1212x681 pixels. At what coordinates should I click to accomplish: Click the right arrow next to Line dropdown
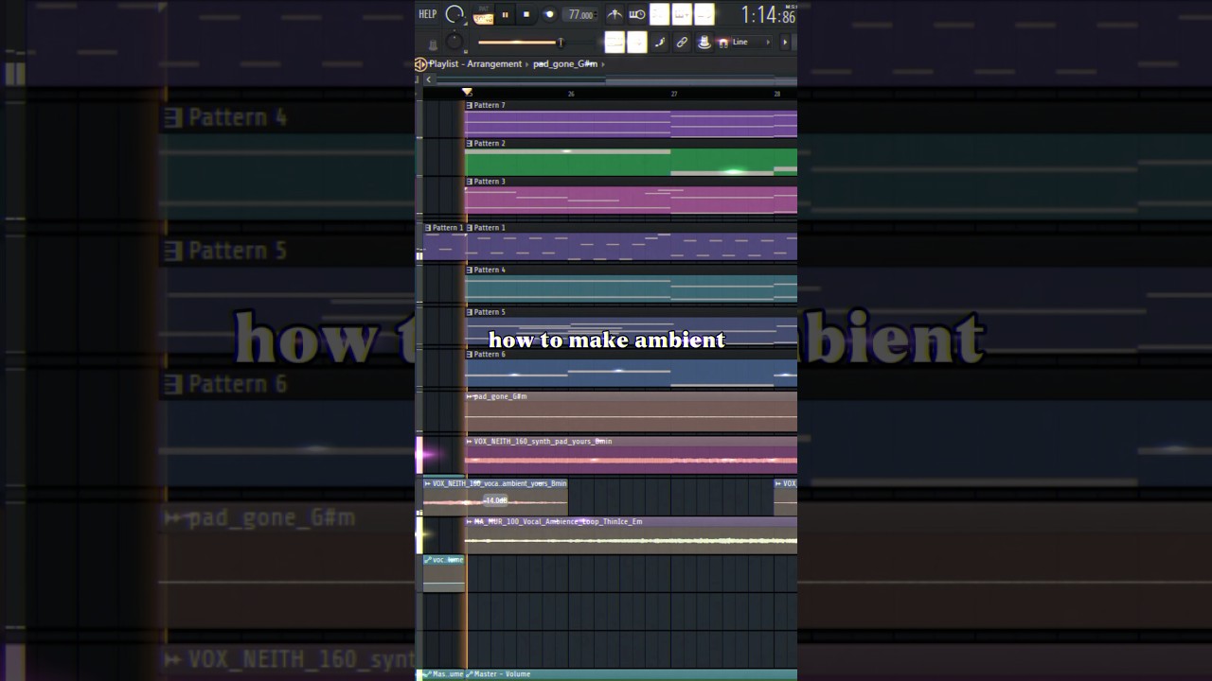point(784,42)
